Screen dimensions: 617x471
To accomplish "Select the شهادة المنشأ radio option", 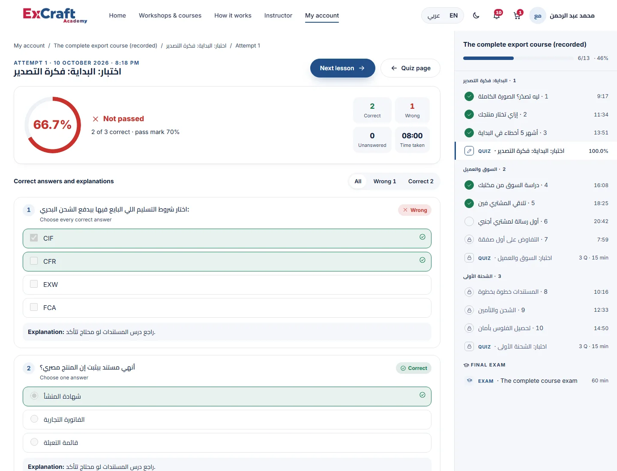I will coord(34,396).
